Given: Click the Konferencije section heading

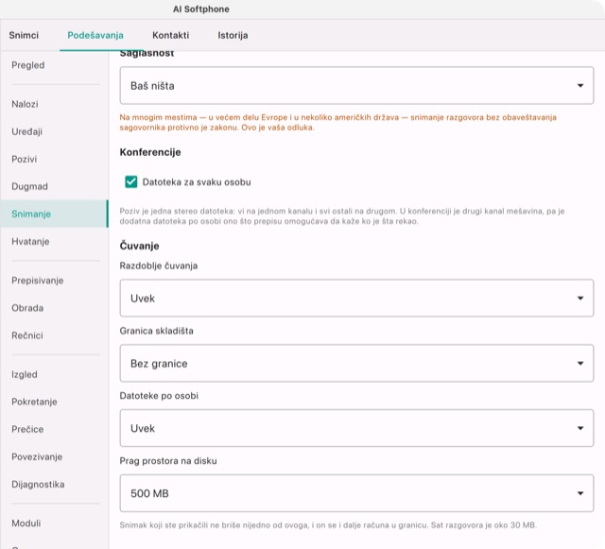Looking at the screenshot, I should [150, 152].
